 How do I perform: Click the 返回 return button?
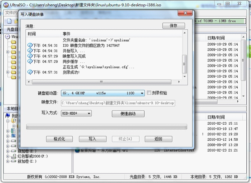click(159, 139)
